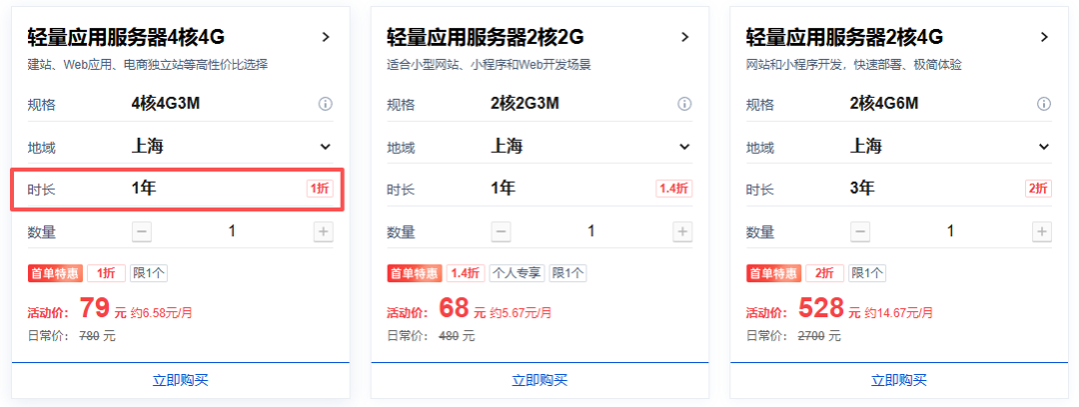This screenshot has width=1079, height=407.
Task: Select the highlighted 1年 duration row
Action: pyautogui.click(x=178, y=189)
